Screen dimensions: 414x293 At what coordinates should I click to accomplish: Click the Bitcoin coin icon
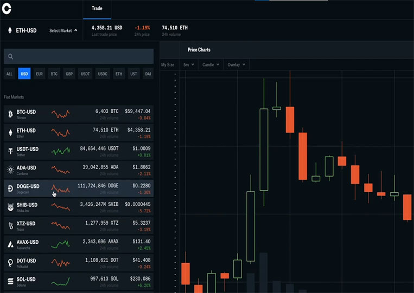10,114
